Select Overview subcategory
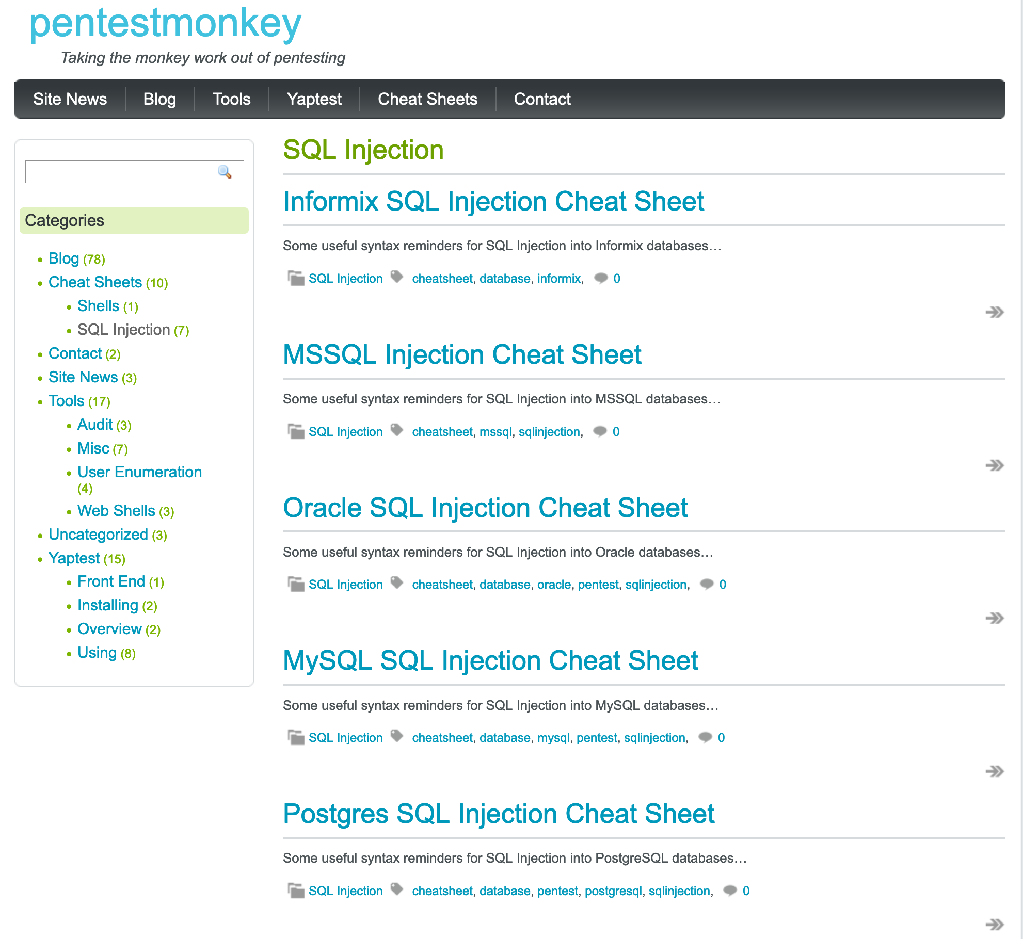This screenshot has width=1023, height=939. click(x=110, y=629)
